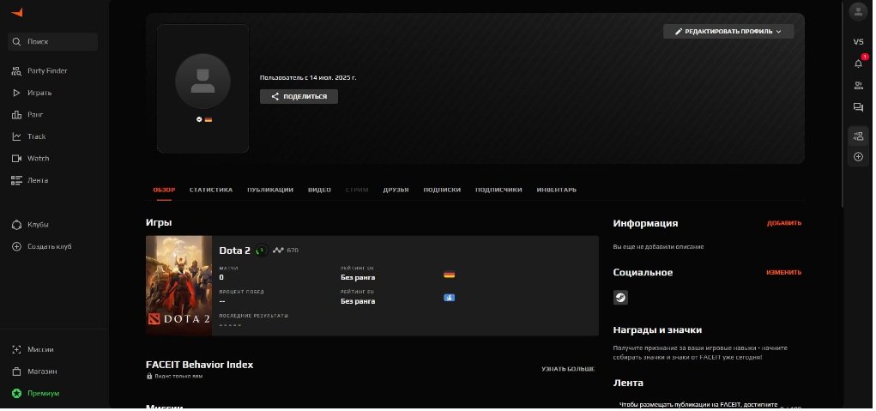The image size is (876, 411).
Task: Select the Друзья tab
Action: point(396,190)
